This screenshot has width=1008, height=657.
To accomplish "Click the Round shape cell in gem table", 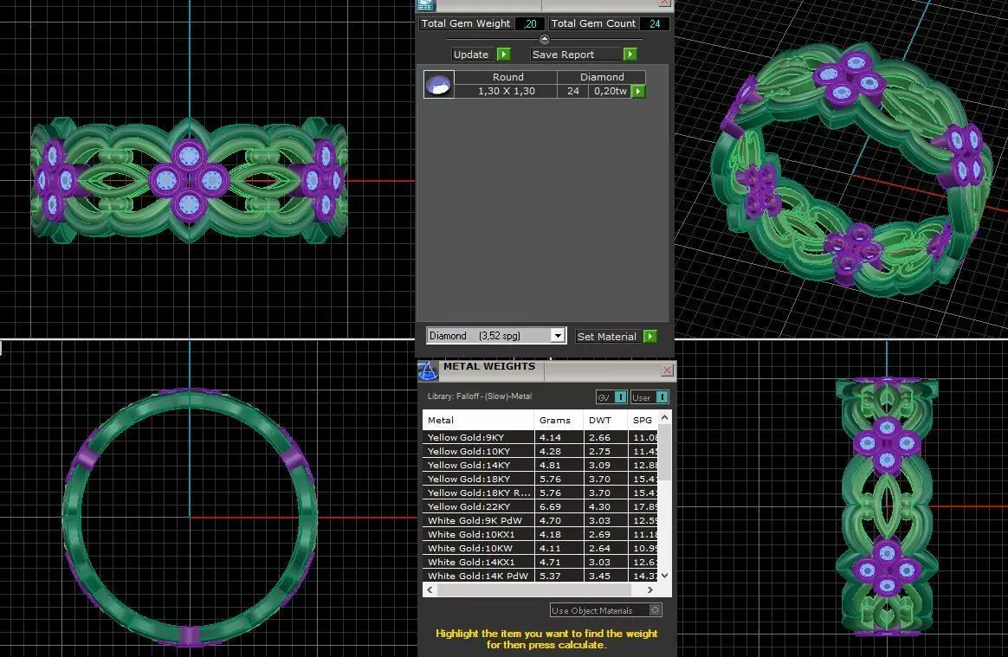I will [x=507, y=77].
